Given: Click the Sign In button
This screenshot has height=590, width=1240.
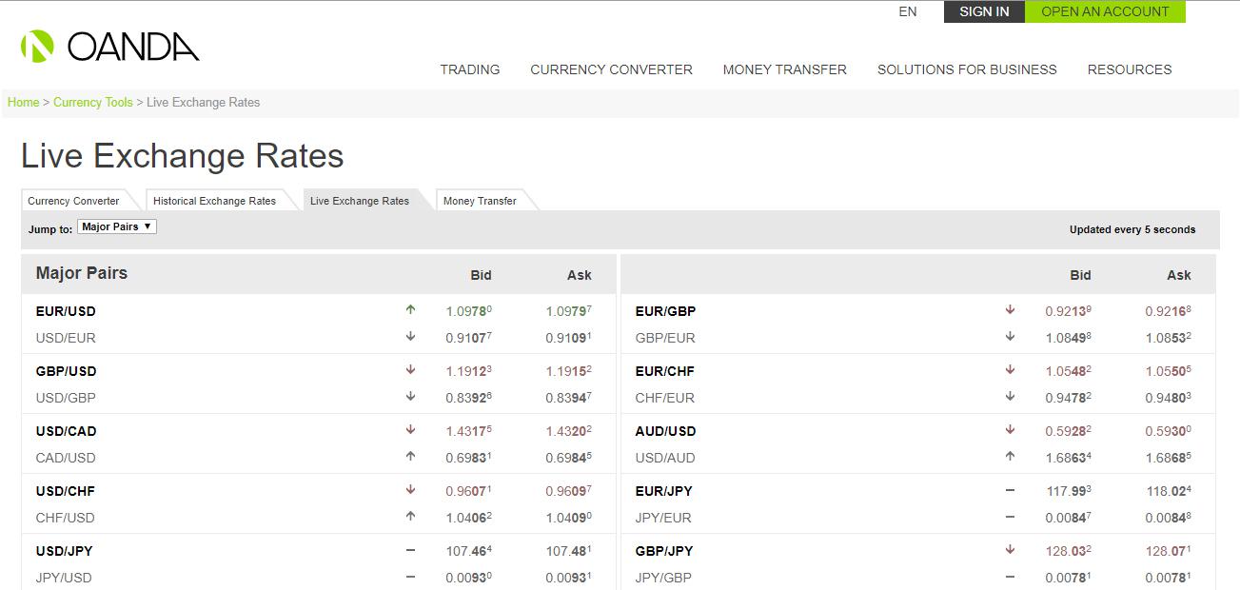Looking at the screenshot, I should pyautogui.click(x=984, y=11).
